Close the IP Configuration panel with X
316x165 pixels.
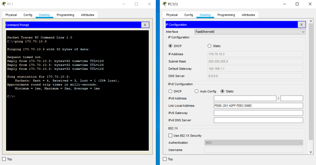pos(301,25)
